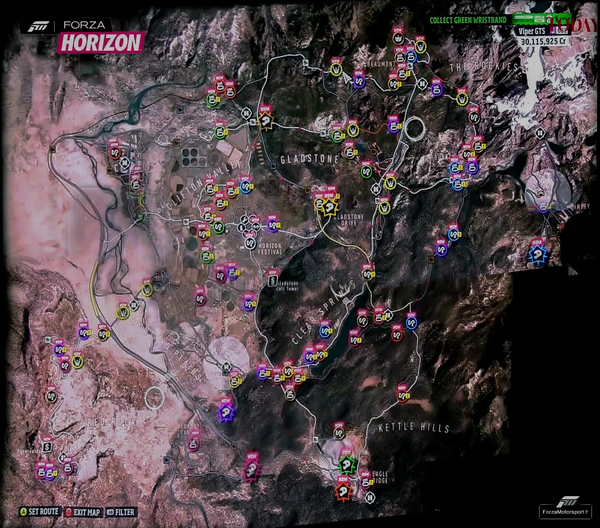Select the Gladstone Cell Tower icon
The image size is (600, 528).
point(273,281)
